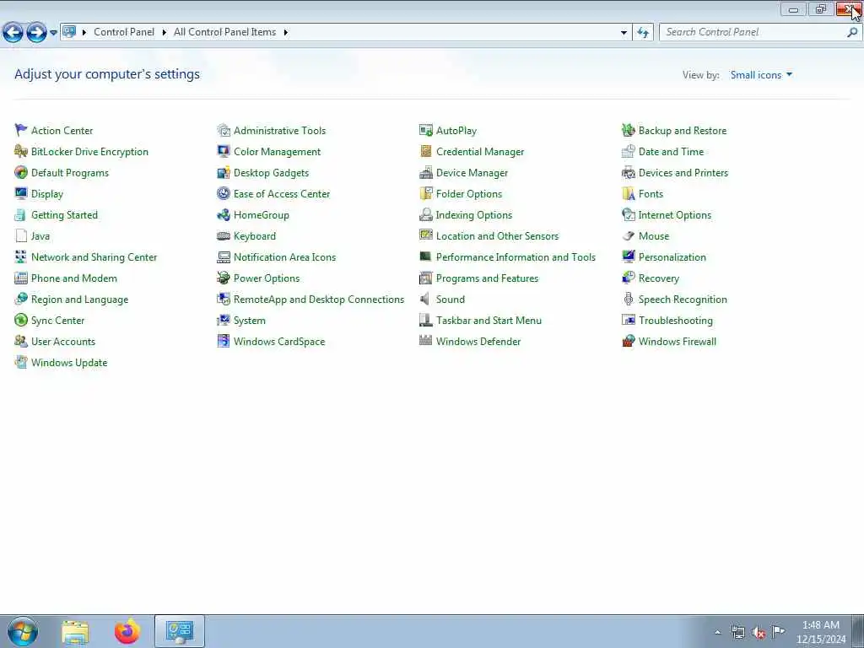Viewport: 864px width, 648px height.
Task: Click the Action Center flag icon
Action: [x=21, y=130]
